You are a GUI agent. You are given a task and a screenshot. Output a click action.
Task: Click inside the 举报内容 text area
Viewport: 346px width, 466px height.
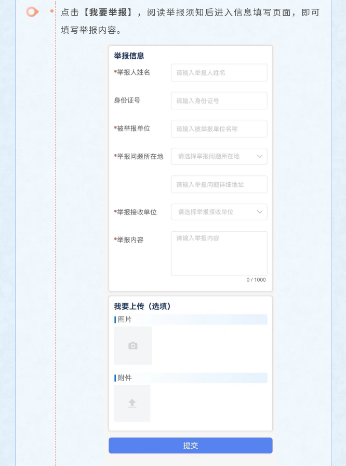click(219, 254)
